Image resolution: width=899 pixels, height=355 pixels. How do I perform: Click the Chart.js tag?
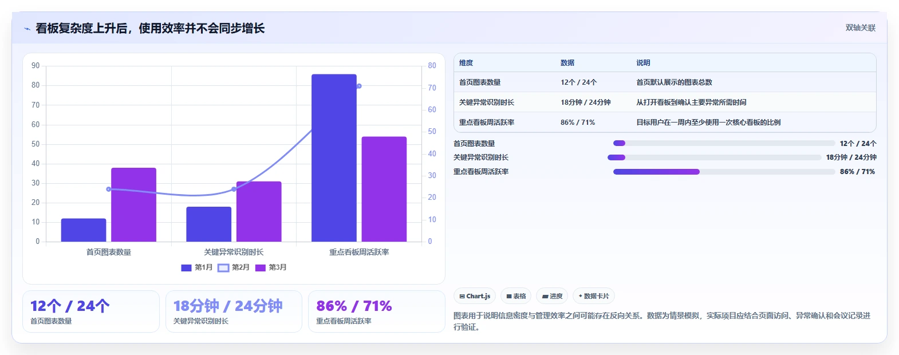tap(475, 296)
